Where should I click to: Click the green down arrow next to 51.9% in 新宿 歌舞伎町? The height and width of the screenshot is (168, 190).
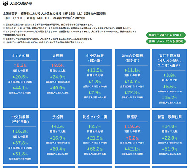163,149
